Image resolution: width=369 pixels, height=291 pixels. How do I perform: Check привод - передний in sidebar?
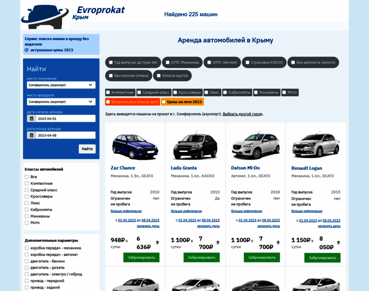tap(27, 281)
